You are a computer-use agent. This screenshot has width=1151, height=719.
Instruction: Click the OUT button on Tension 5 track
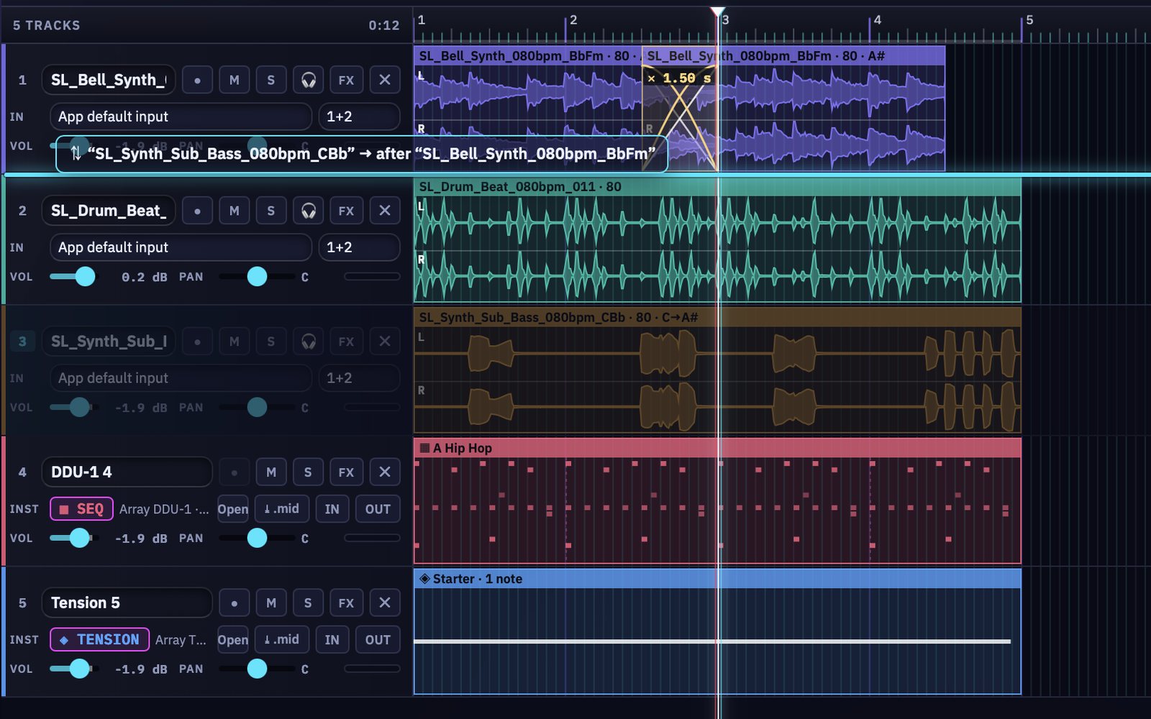378,639
